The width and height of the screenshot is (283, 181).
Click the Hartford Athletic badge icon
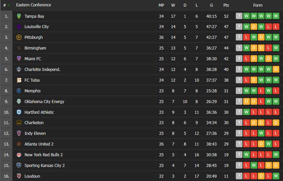coord(19,112)
